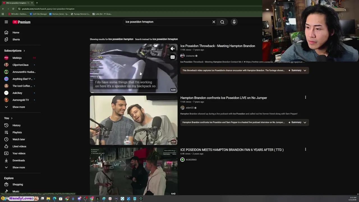The image size is (359, 202).
Task: Expand the You section arrow
Action: (x=12, y=118)
